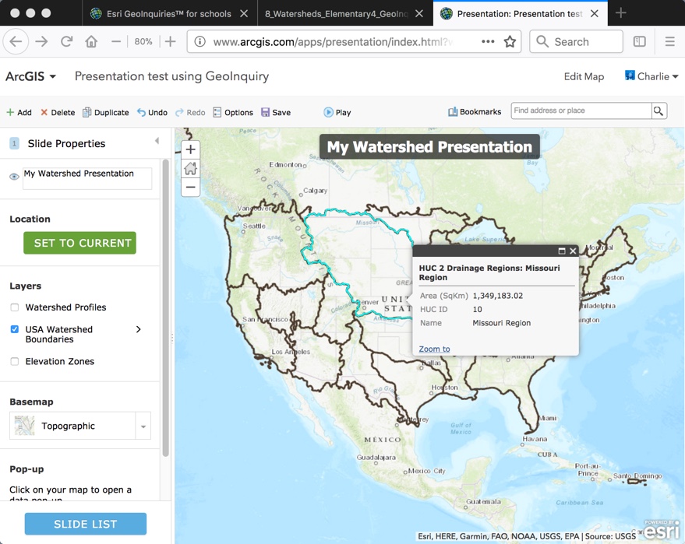Image resolution: width=685 pixels, height=544 pixels.
Task: Enable the Watershed Profiles layer
Action: tap(14, 307)
